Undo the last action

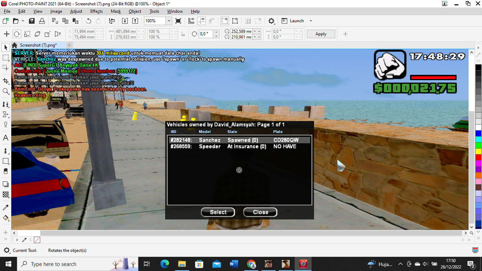tap(88, 21)
